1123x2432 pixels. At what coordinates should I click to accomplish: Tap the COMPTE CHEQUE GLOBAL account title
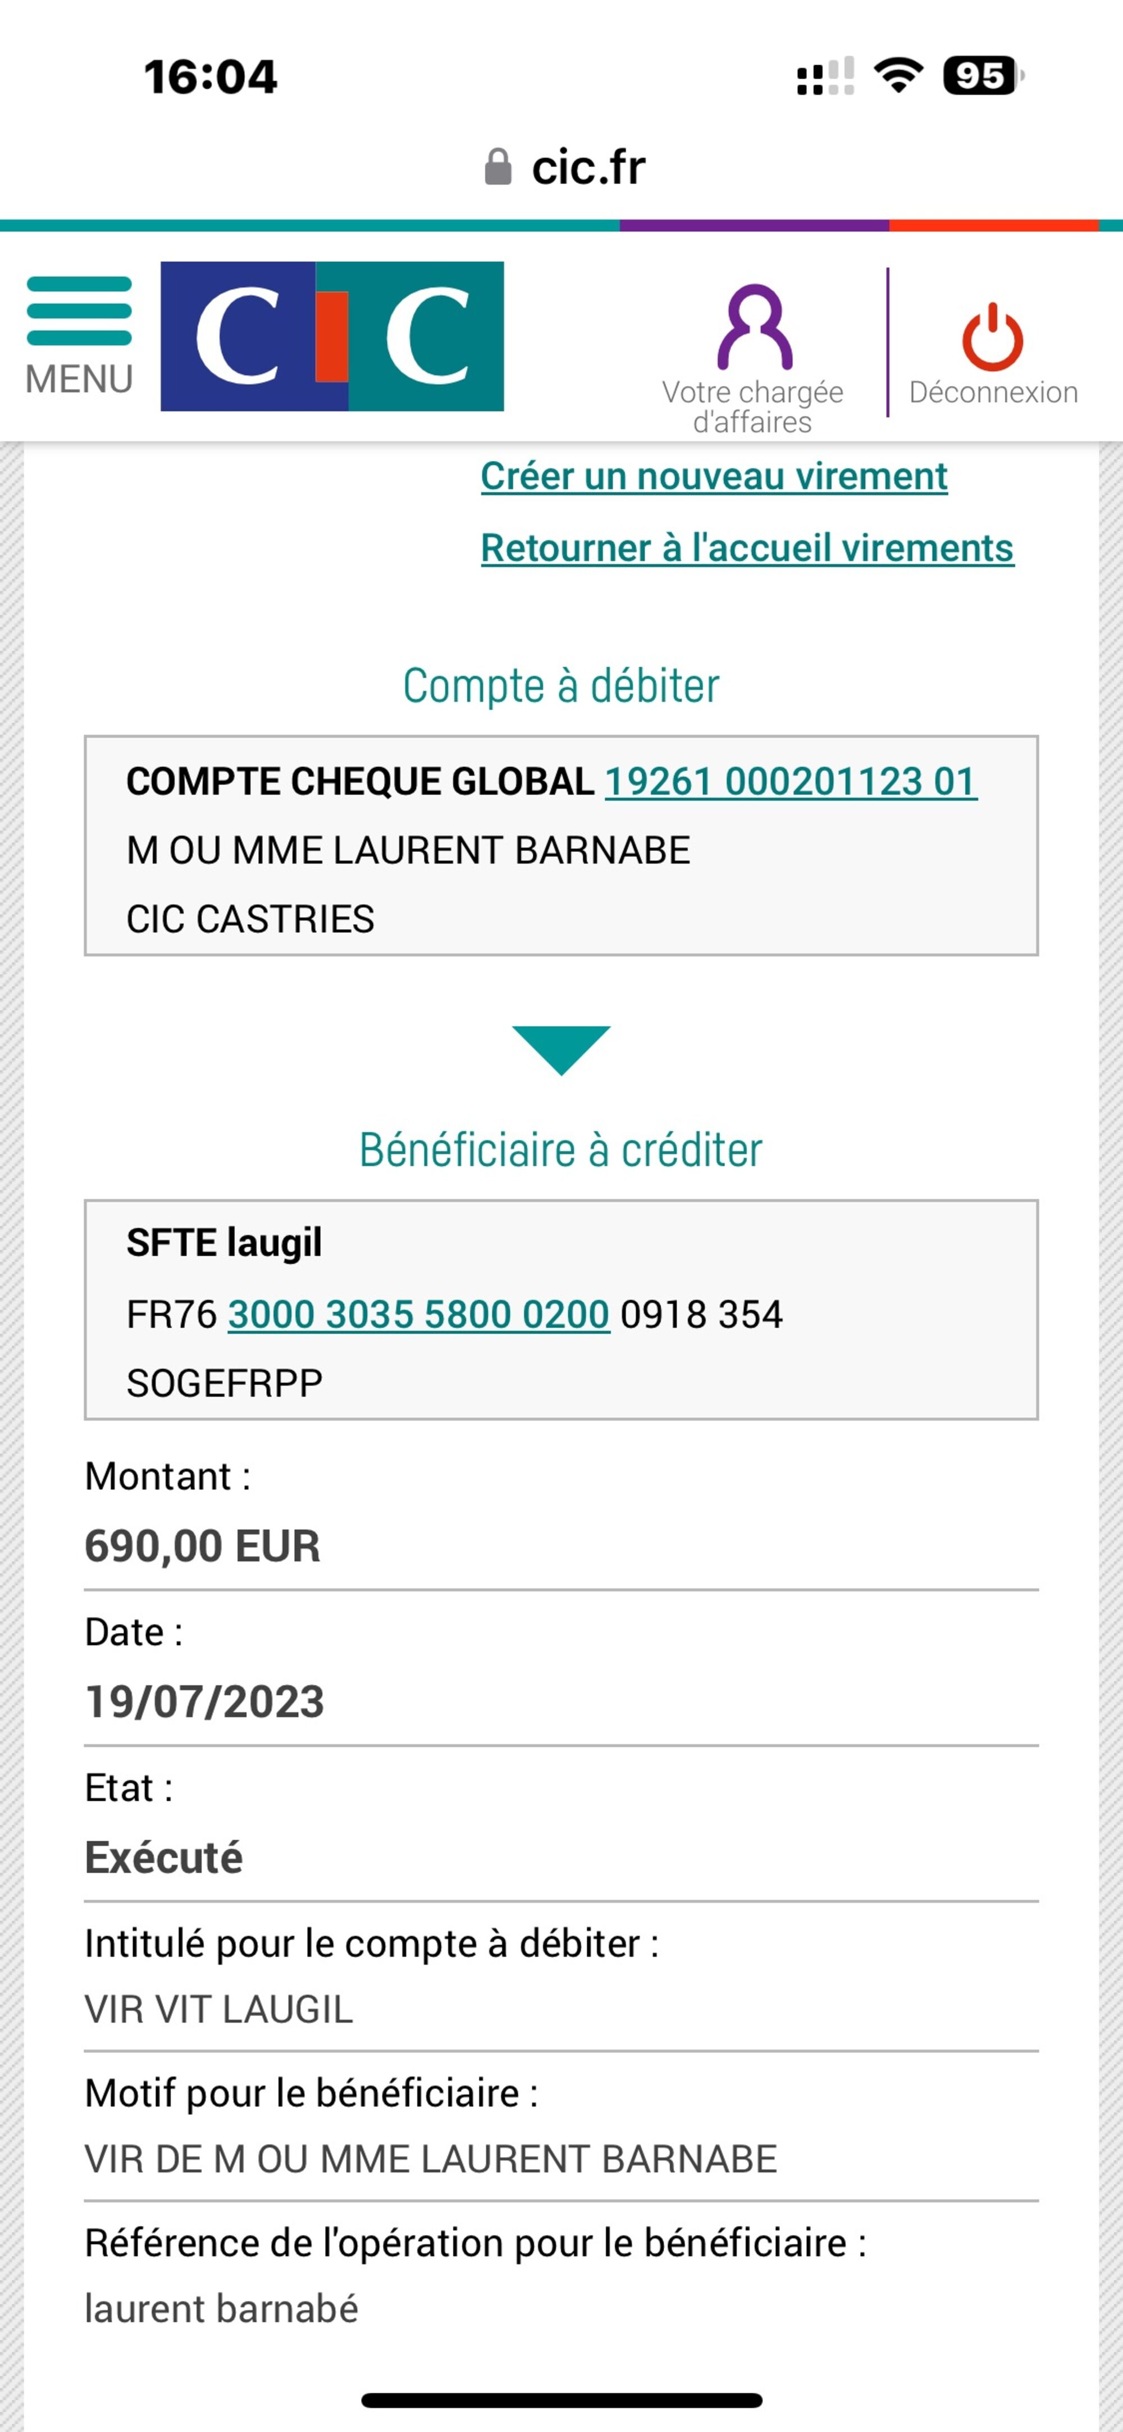point(359,782)
